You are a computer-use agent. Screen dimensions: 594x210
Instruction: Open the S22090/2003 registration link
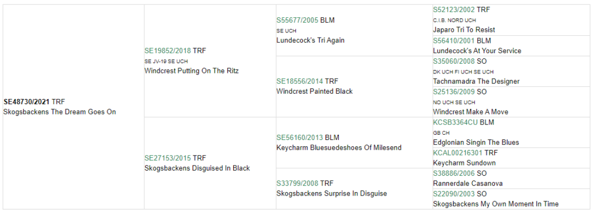tap(454, 194)
